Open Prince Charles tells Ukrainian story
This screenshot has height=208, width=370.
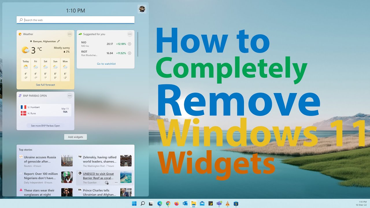pyautogui.click(x=99, y=192)
